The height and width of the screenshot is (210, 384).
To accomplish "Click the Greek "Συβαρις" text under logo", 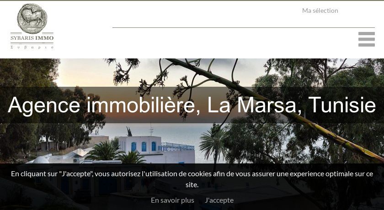I will tap(32, 47).
